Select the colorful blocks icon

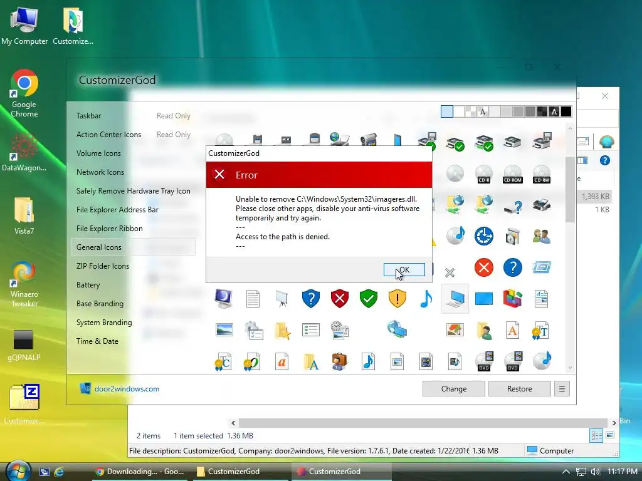[513, 299]
